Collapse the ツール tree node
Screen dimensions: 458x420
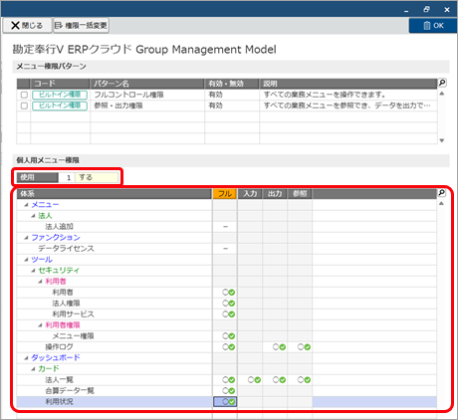(26, 260)
